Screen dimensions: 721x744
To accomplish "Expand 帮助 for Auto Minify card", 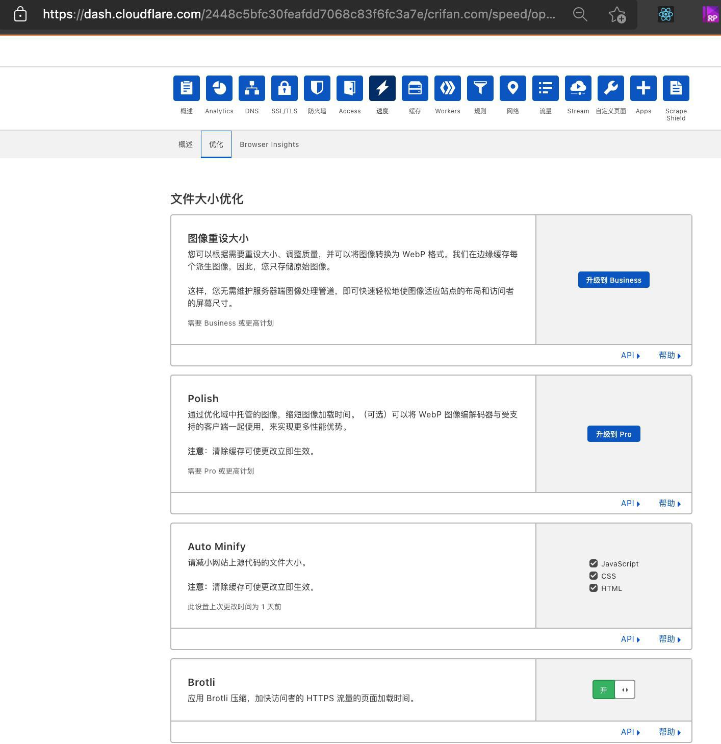I will coord(670,639).
